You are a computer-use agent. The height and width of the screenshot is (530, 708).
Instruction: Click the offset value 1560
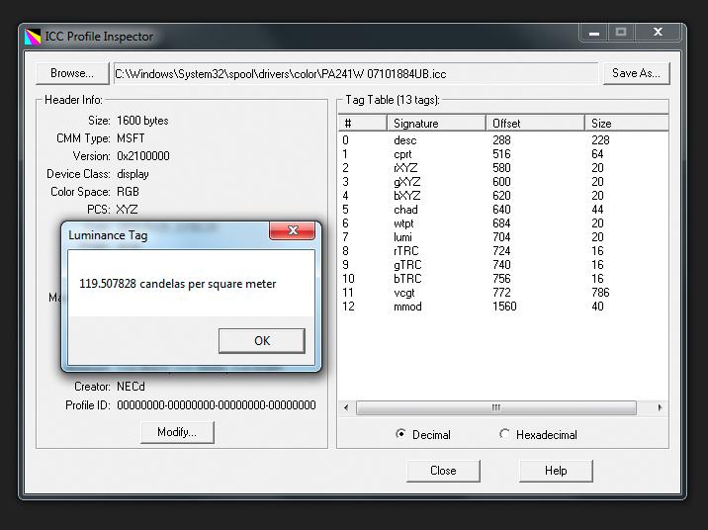point(504,307)
